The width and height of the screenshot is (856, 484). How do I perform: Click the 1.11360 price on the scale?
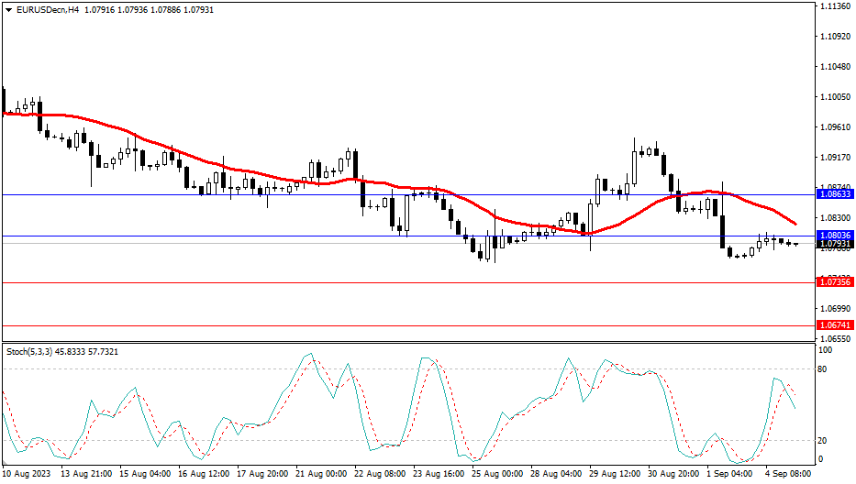pyautogui.click(x=834, y=6)
